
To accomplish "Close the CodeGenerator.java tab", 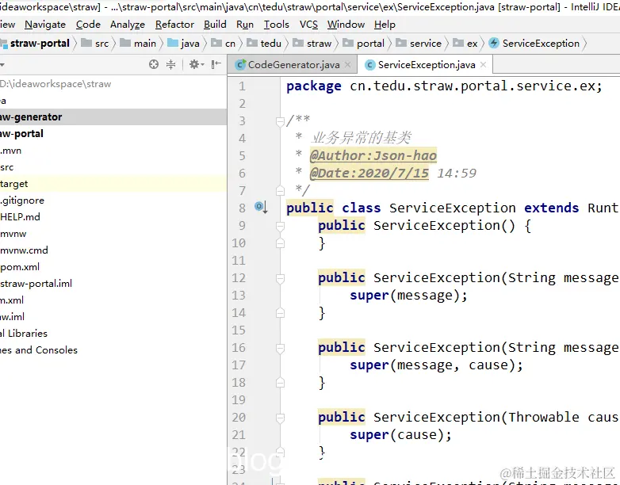I will [347, 65].
